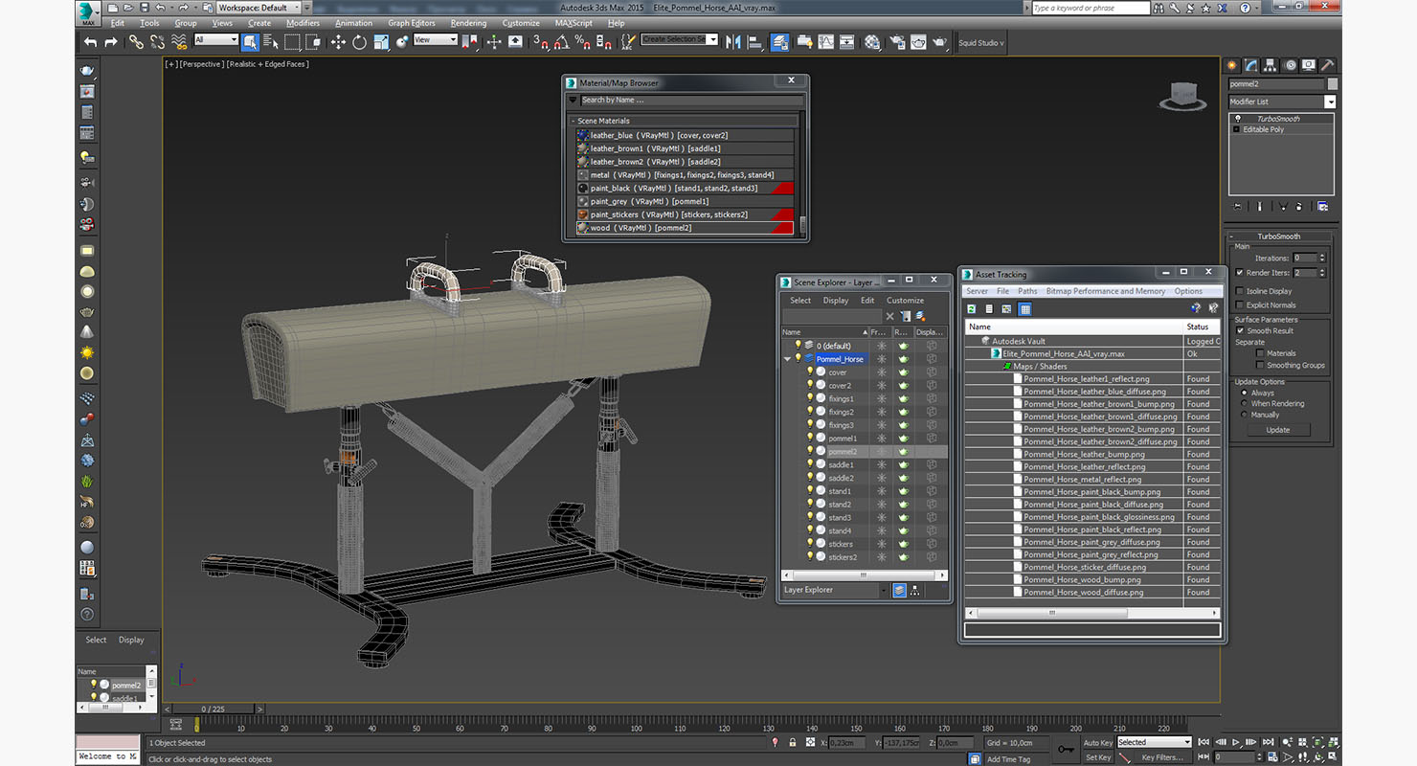Screen dimensions: 1417x766
Task: Open the Rendering menu
Action: pyautogui.click(x=468, y=23)
